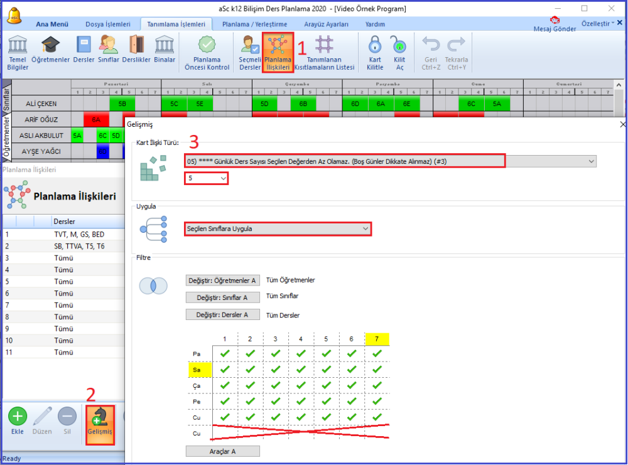Screen dimensions: 628x465
Task: Open Öğretmenler section in ribbon
Action: tap(51, 49)
